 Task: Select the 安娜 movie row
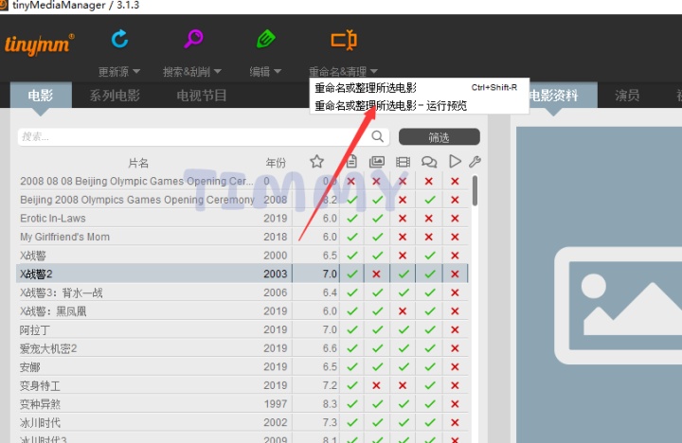pos(242,367)
